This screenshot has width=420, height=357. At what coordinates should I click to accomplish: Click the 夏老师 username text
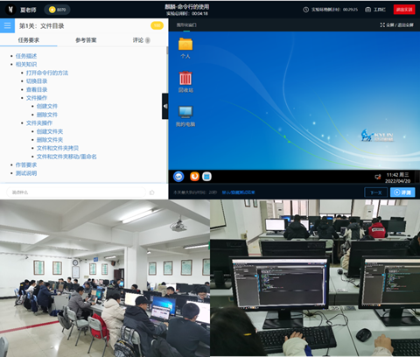(28, 10)
